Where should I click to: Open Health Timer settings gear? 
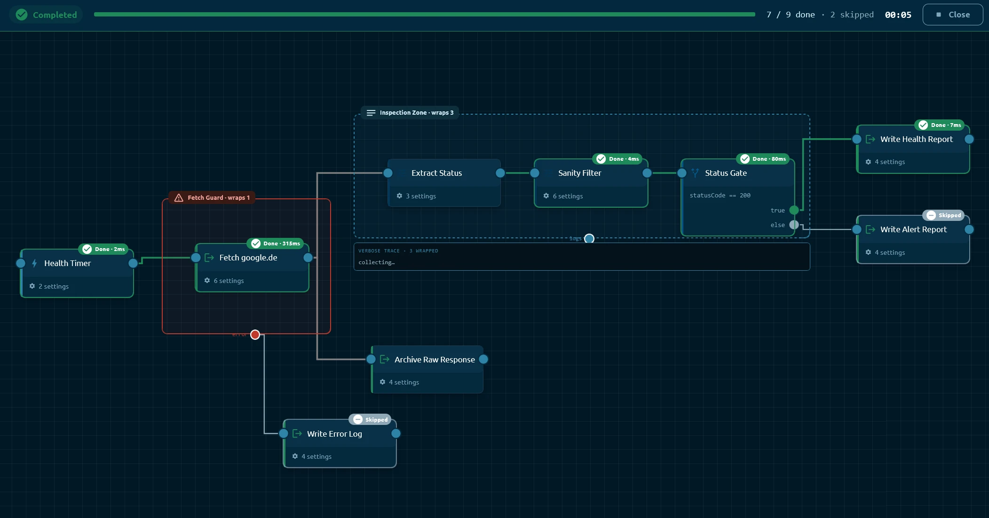click(32, 286)
